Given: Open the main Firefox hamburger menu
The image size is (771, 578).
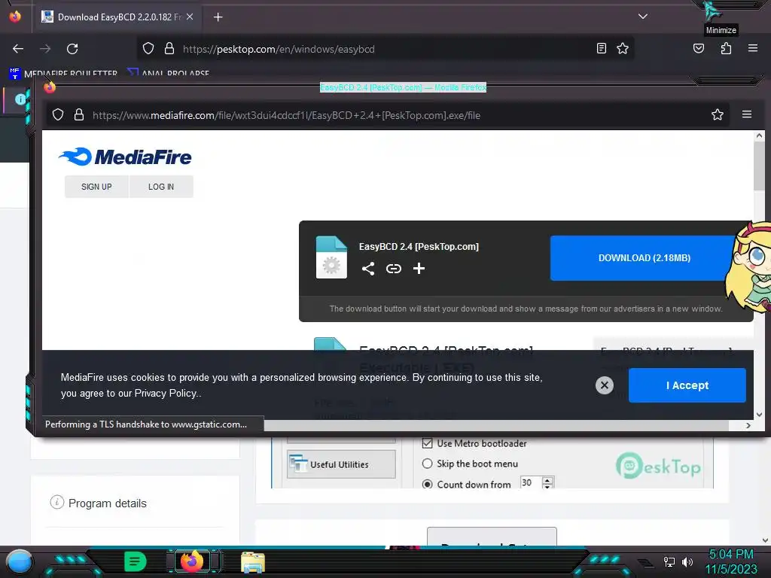Looking at the screenshot, I should tap(752, 48).
